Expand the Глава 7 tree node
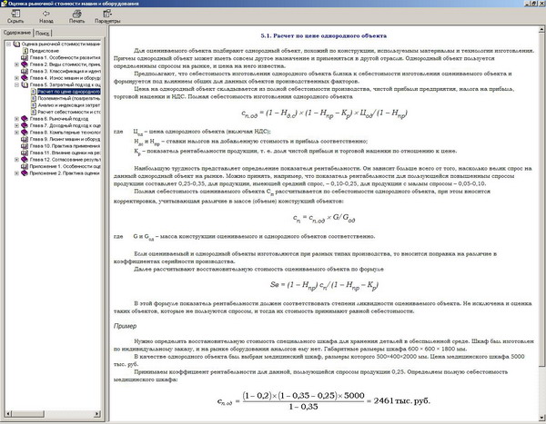This screenshot has height=424, width=546. pos(16,125)
